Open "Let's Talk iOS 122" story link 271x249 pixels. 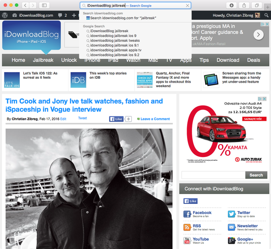coord(40,75)
